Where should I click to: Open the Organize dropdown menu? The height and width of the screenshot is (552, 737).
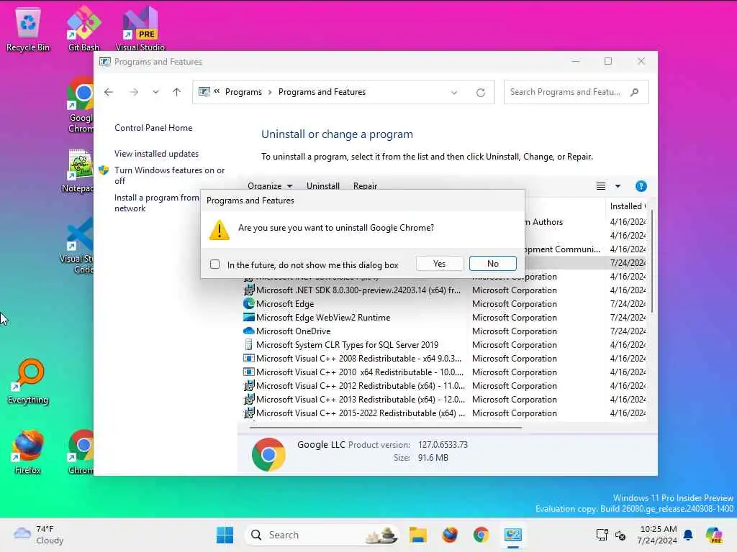[x=270, y=186]
